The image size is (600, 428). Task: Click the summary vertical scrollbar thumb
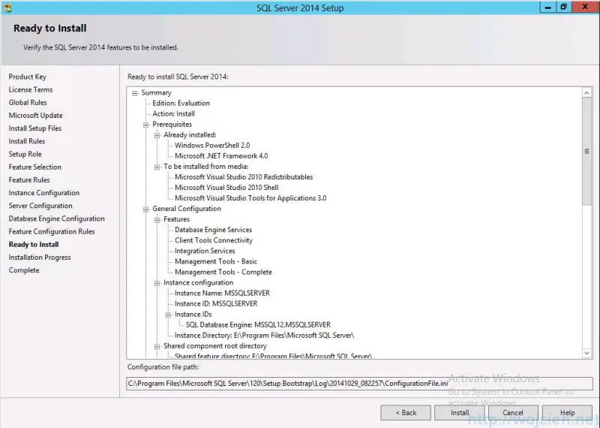[586, 152]
